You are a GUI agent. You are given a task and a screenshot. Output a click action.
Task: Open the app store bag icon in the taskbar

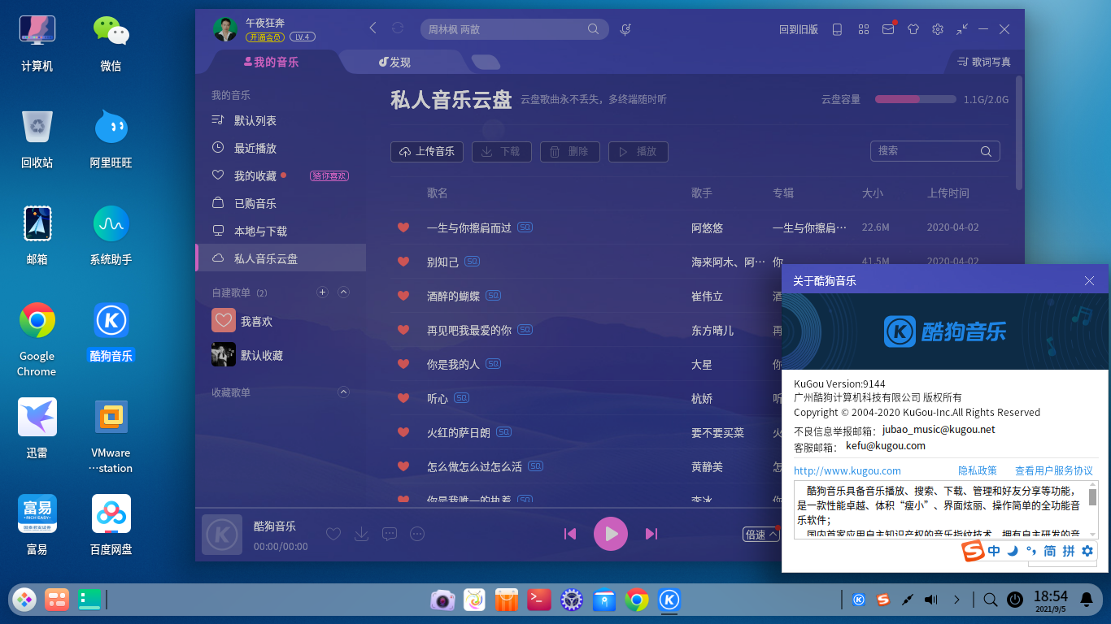point(507,600)
